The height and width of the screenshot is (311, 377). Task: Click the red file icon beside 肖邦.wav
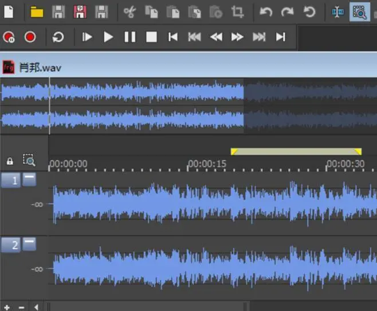click(9, 67)
